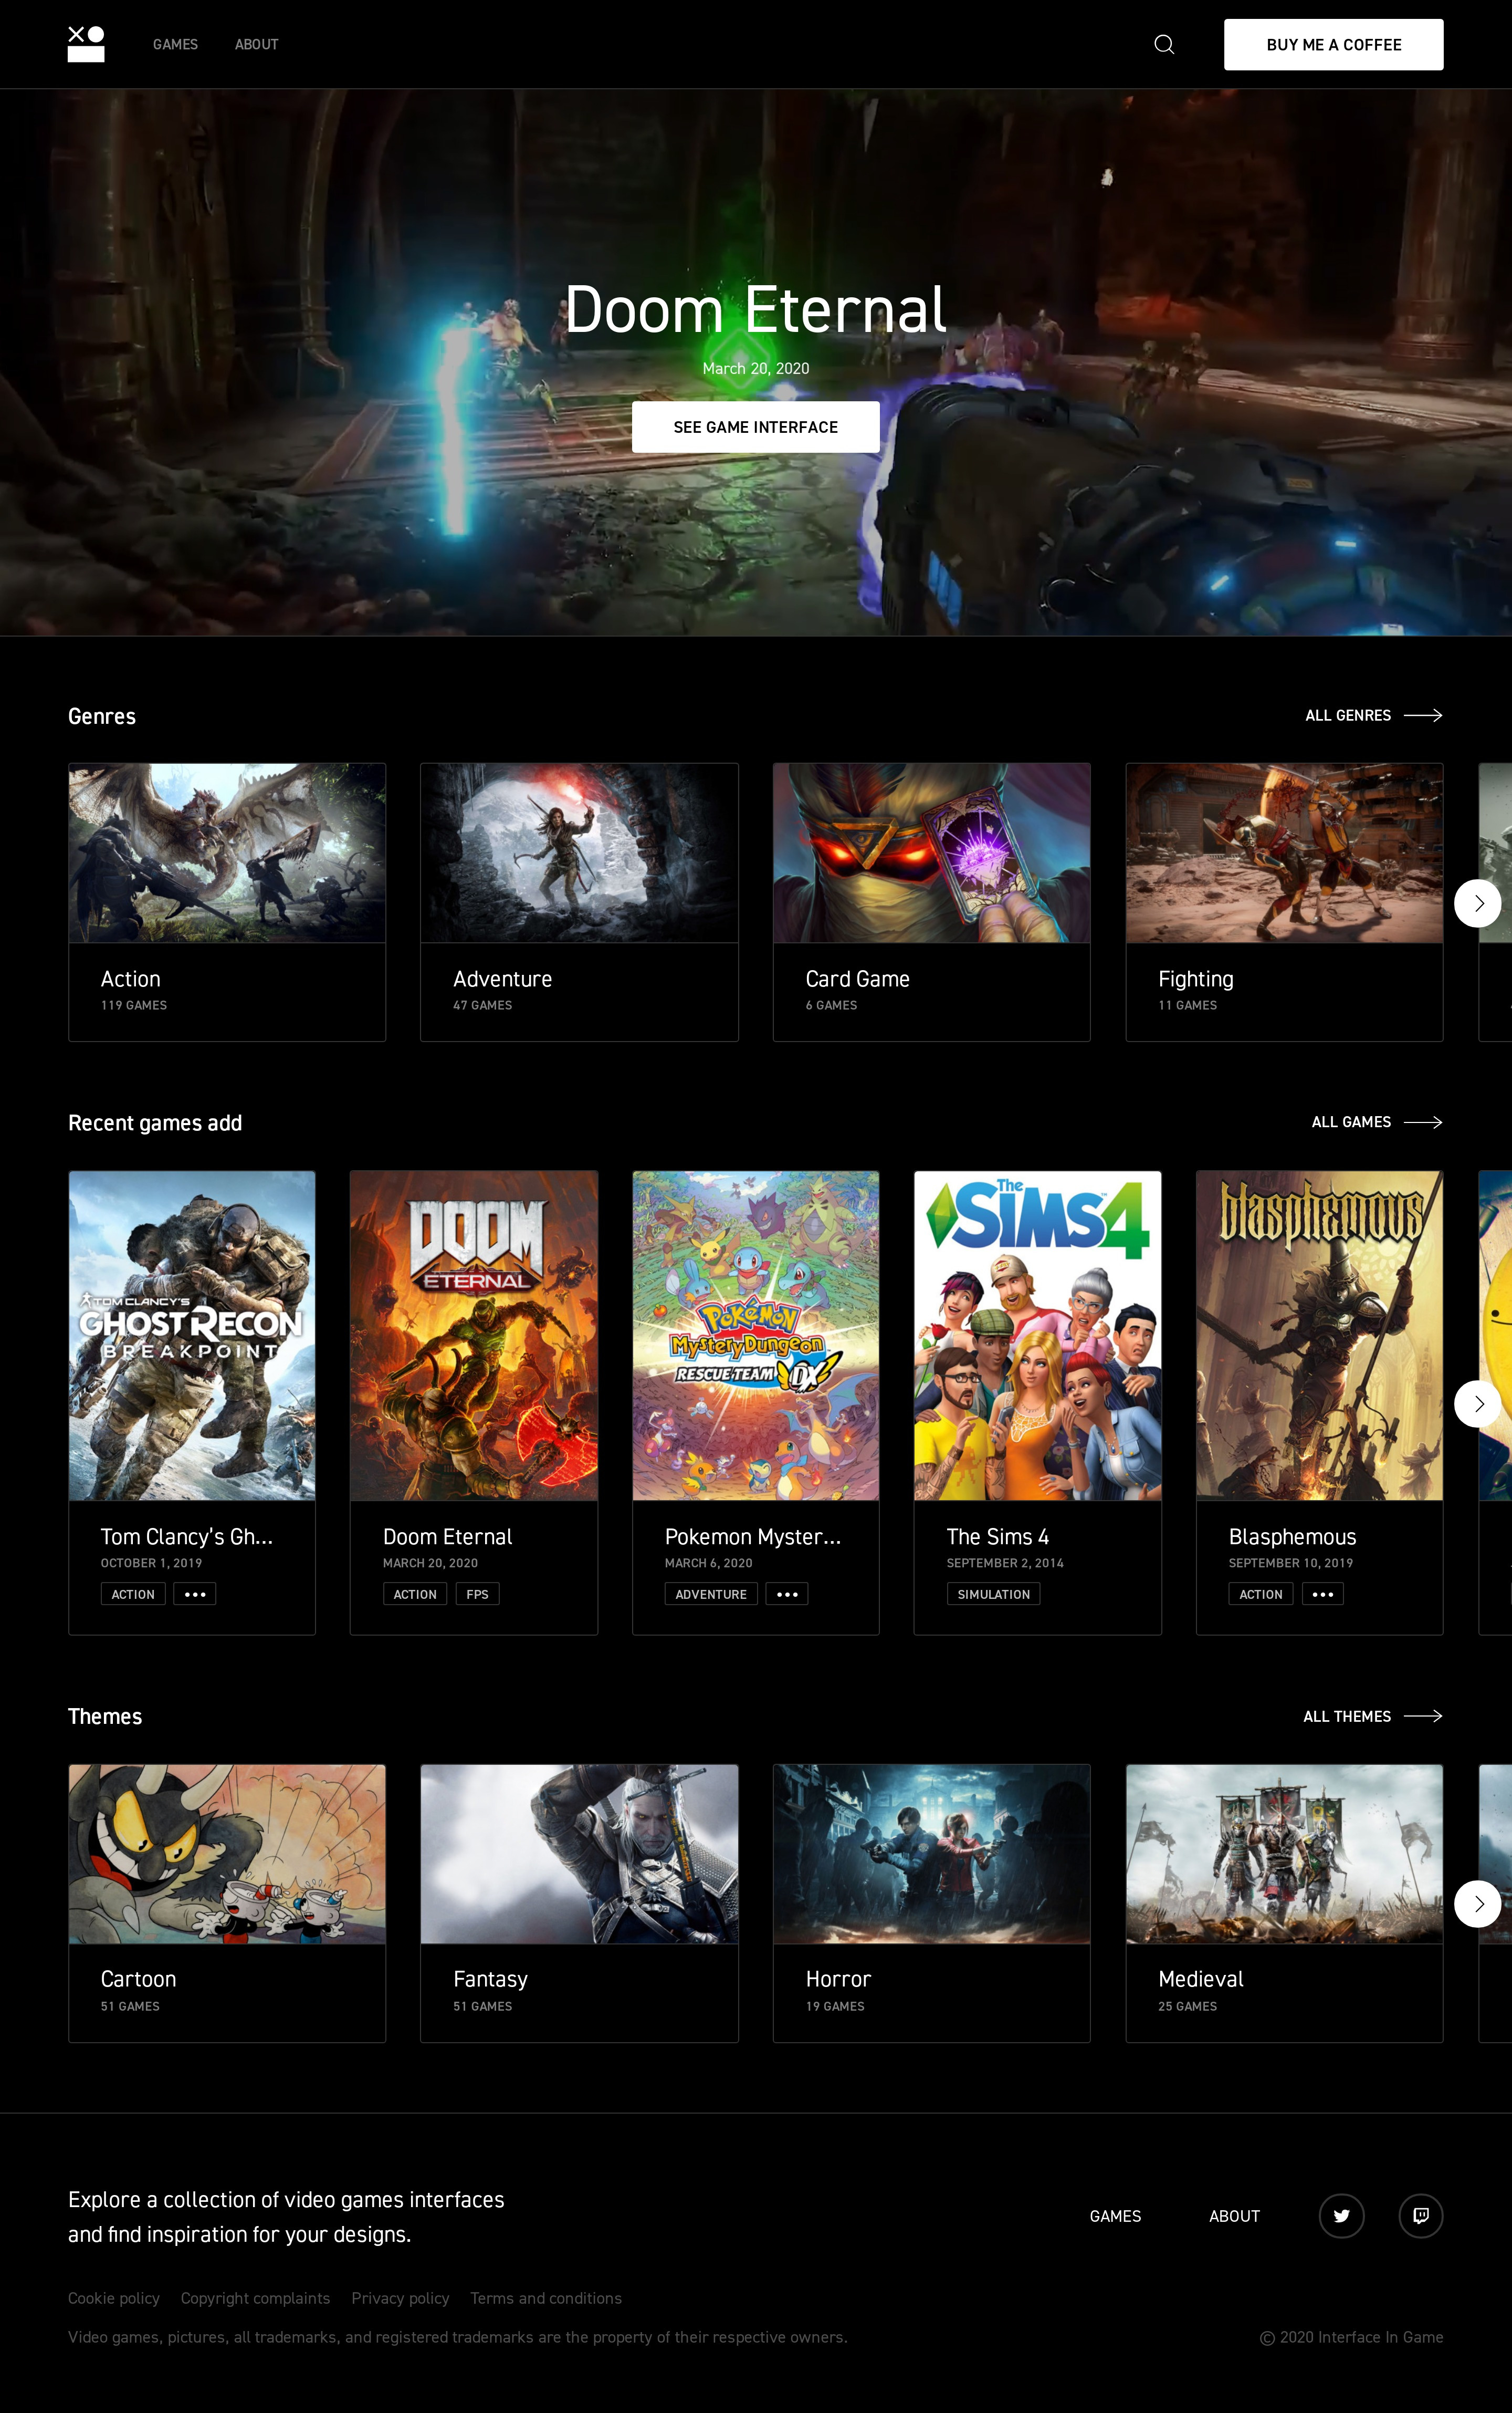Screen dimensions: 1512x2413
Task: Advance Recent games carousel right arrow
Action: (x=1477, y=1403)
